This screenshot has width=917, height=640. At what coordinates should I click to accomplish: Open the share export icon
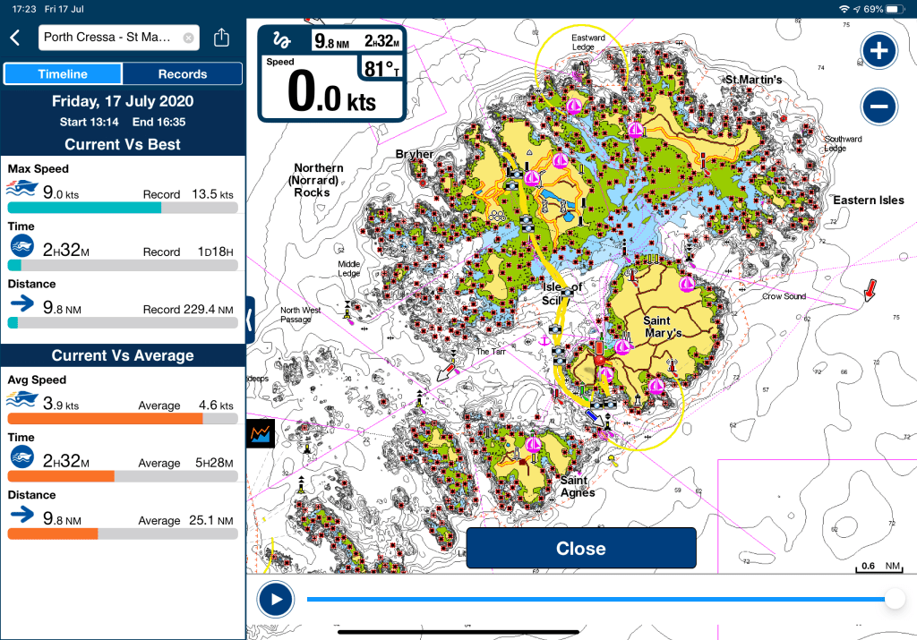(x=222, y=38)
